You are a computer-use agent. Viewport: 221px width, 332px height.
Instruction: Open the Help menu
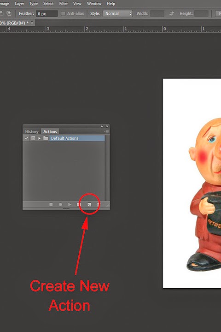pos(111,4)
